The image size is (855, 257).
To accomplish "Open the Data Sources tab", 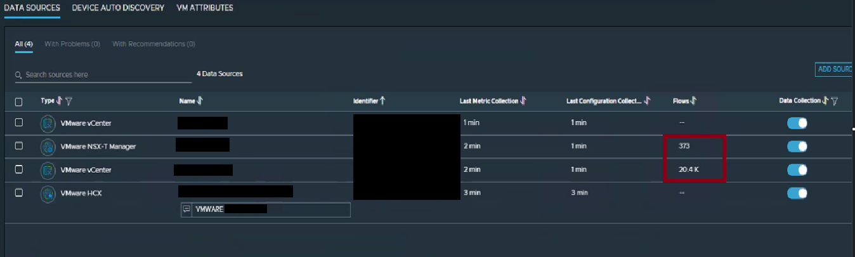I will pyautogui.click(x=32, y=8).
